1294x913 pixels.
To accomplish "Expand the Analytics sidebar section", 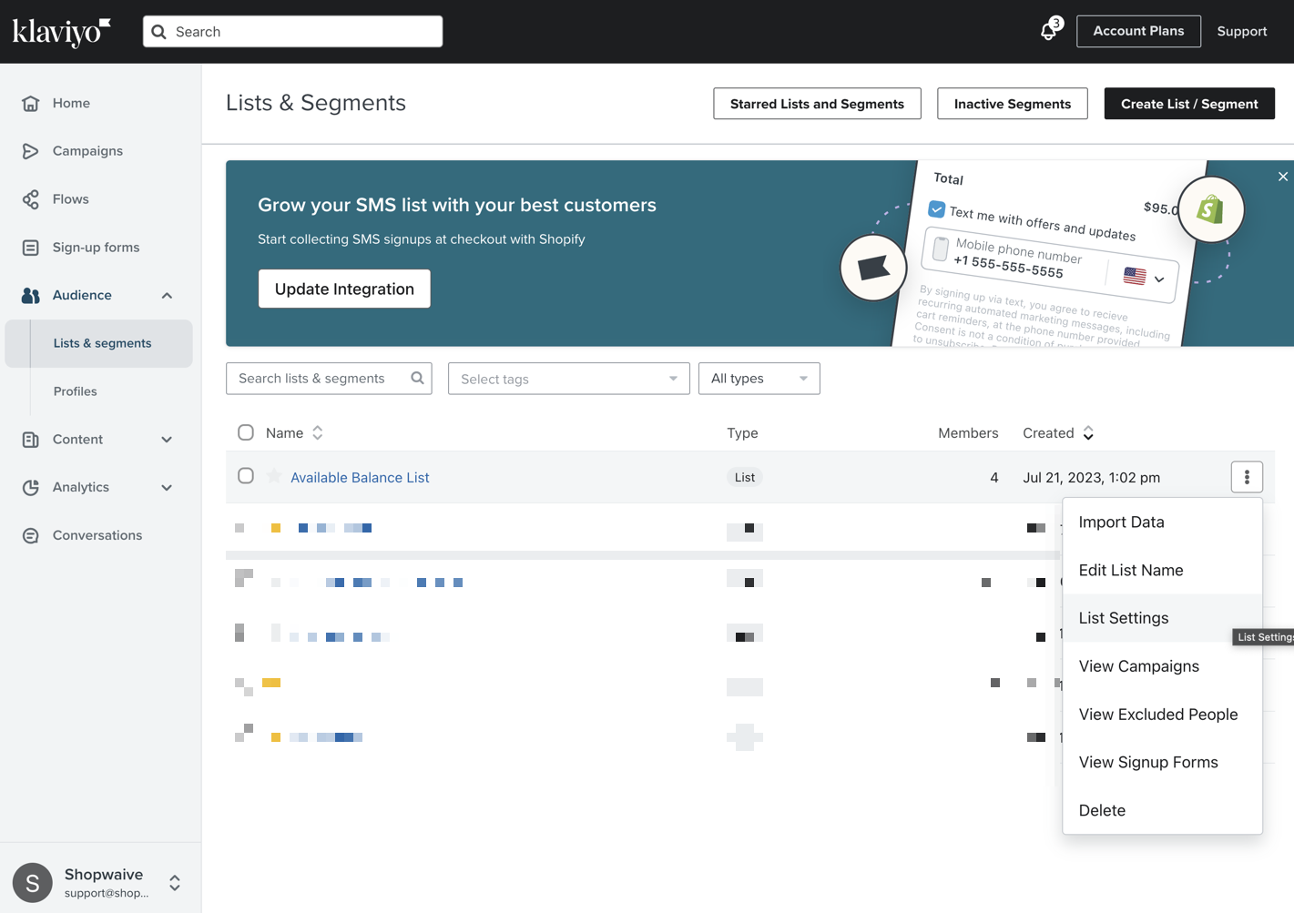I will point(167,488).
